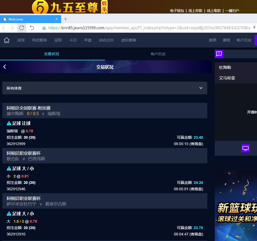
Task: Click the timestamp 08:05:15 (香港盘)
Action: (x=188, y=144)
